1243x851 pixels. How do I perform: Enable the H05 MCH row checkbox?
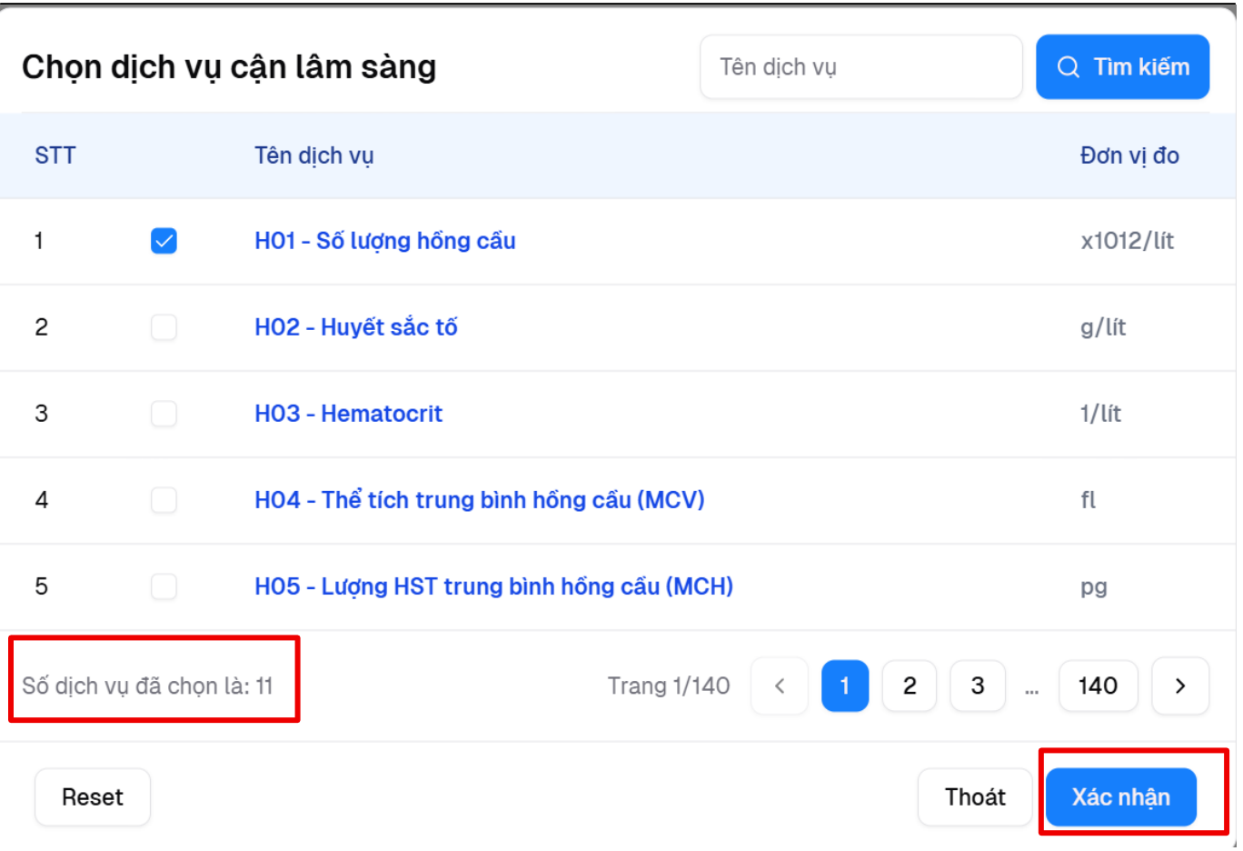point(164,586)
